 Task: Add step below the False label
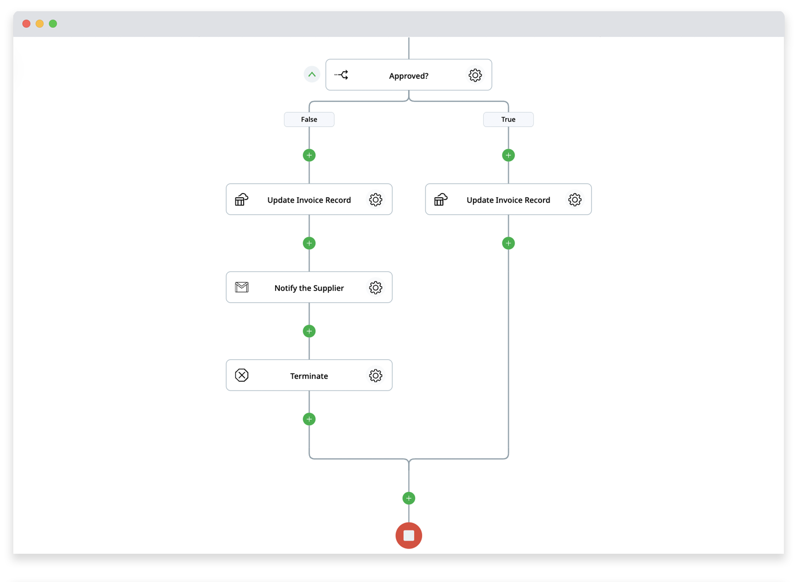[309, 155]
